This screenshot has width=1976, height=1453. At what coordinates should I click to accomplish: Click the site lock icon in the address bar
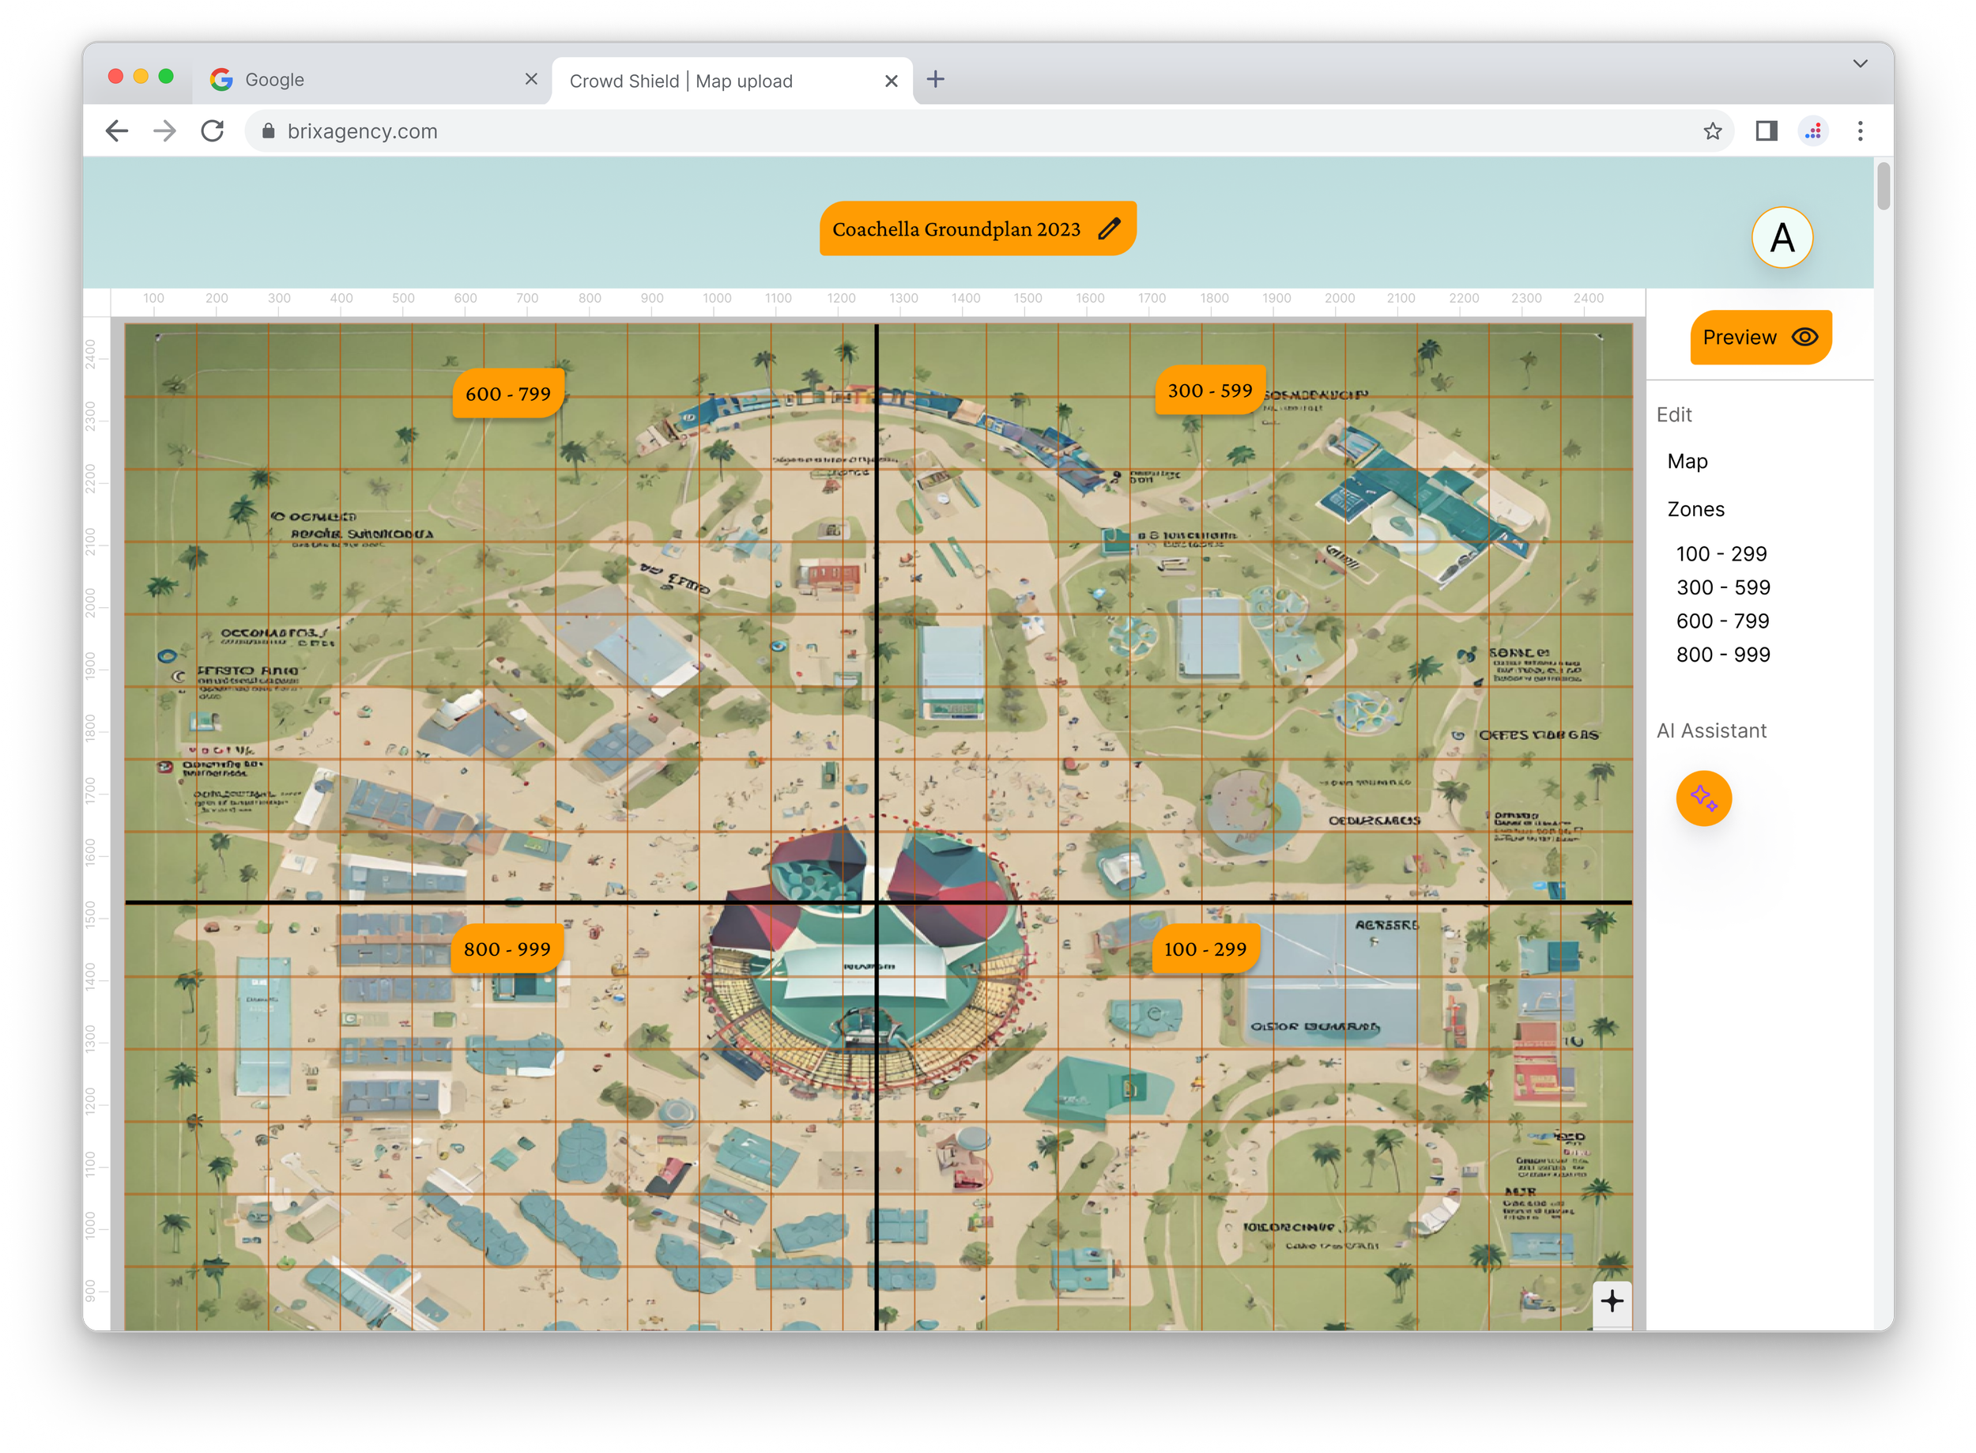(x=268, y=131)
